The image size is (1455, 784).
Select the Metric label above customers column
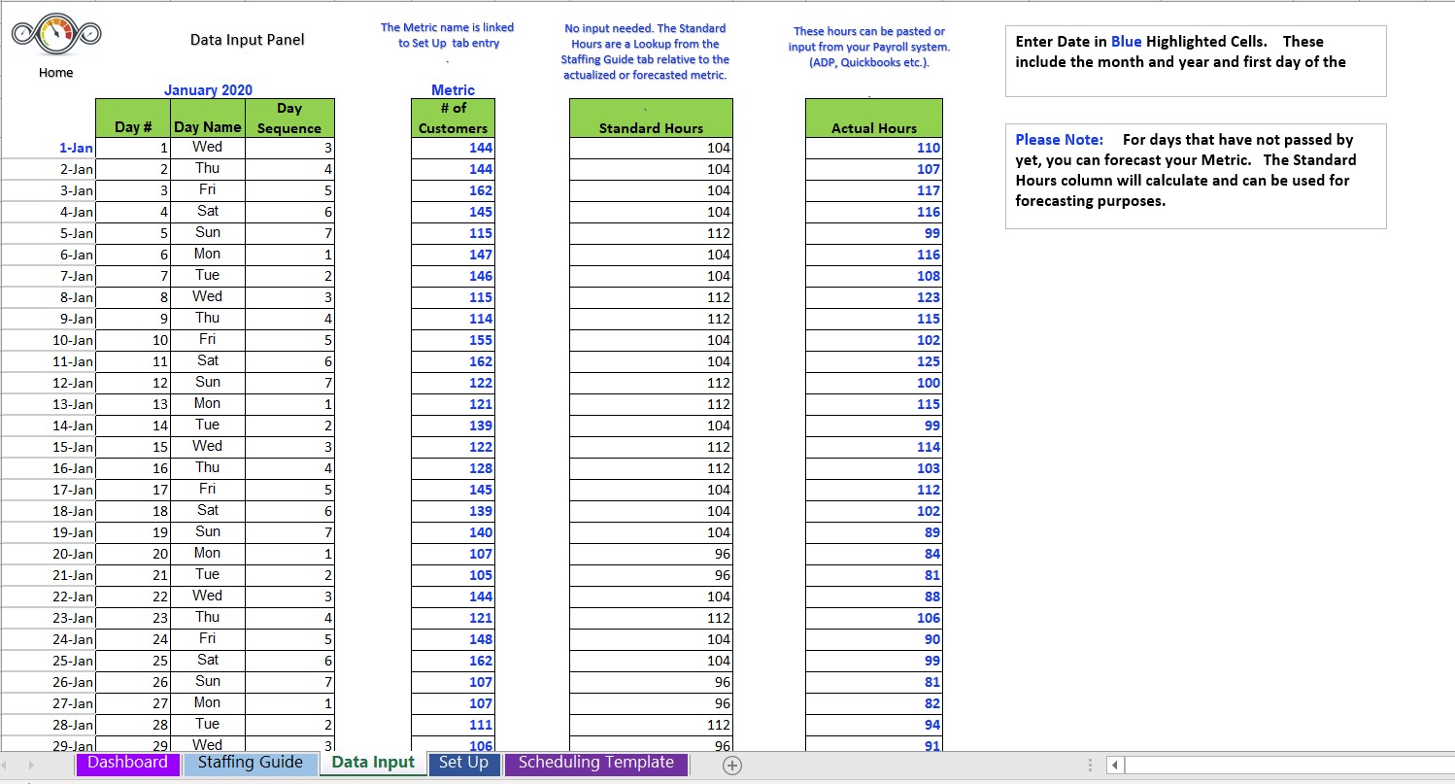click(x=453, y=90)
